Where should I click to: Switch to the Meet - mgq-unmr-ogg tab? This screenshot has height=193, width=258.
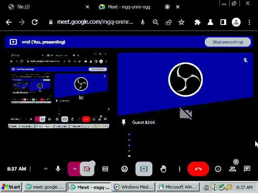(x=129, y=7)
